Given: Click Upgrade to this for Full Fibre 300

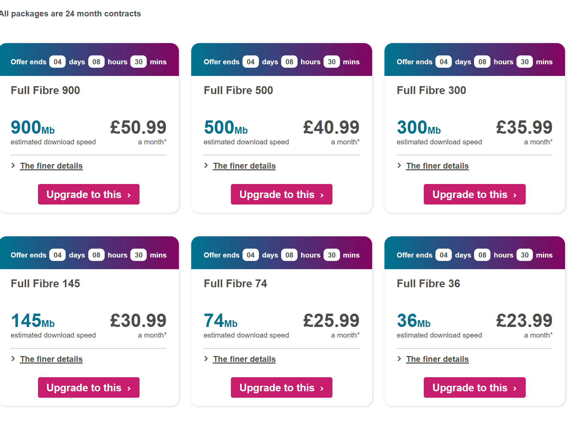Looking at the screenshot, I should point(474,194).
